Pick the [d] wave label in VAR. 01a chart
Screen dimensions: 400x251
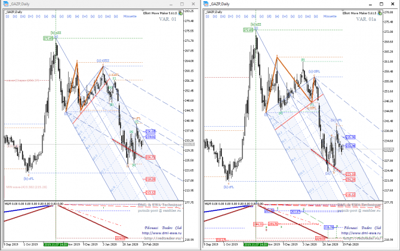[x=269, y=16]
